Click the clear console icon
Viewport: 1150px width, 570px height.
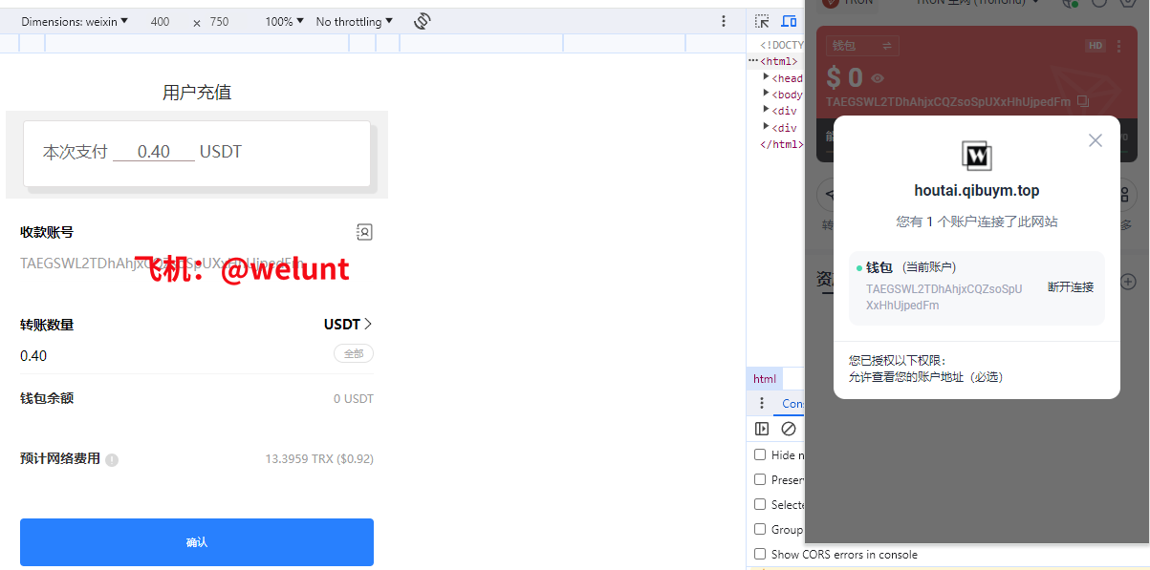(789, 429)
